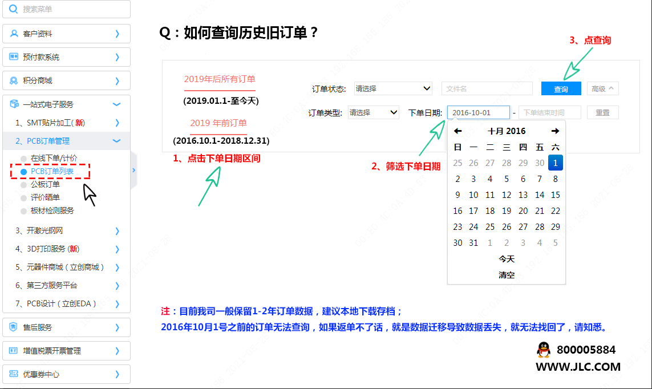Click the 积分商城 icon

[x=14, y=80]
